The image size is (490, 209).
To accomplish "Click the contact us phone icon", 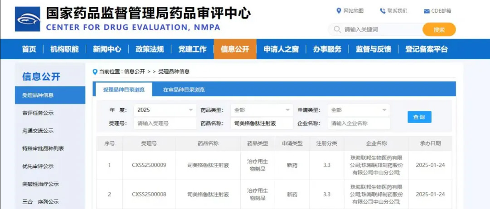I will (383, 11).
